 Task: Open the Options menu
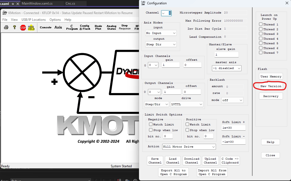(x=55, y=20)
